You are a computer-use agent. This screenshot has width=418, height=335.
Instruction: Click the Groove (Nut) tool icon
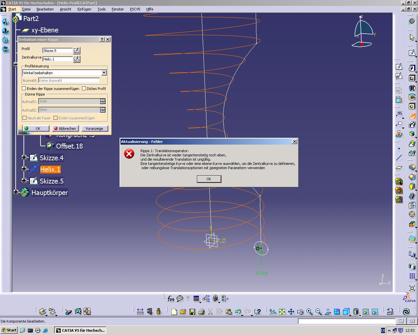pos(412,97)
